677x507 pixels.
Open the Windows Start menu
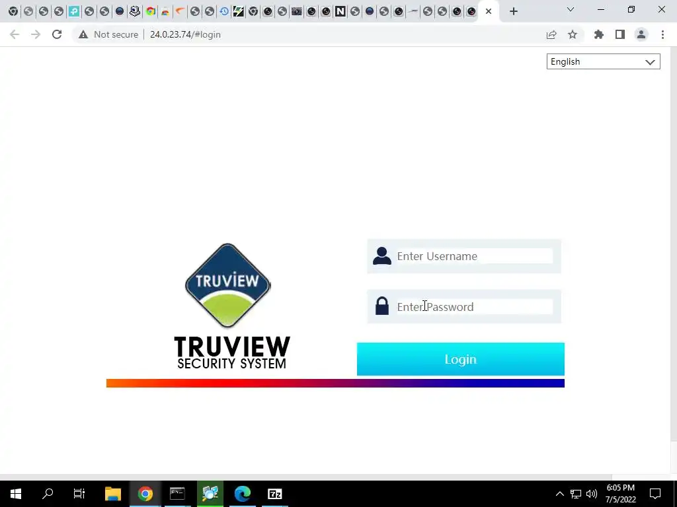pyautogui.click(x=16, y=494)
